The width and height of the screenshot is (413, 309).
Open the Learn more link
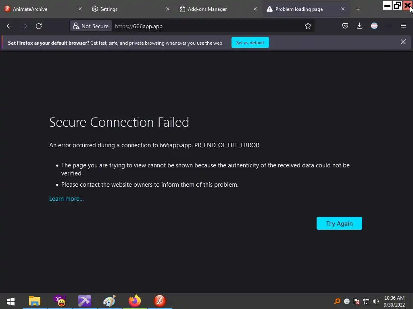67,199
